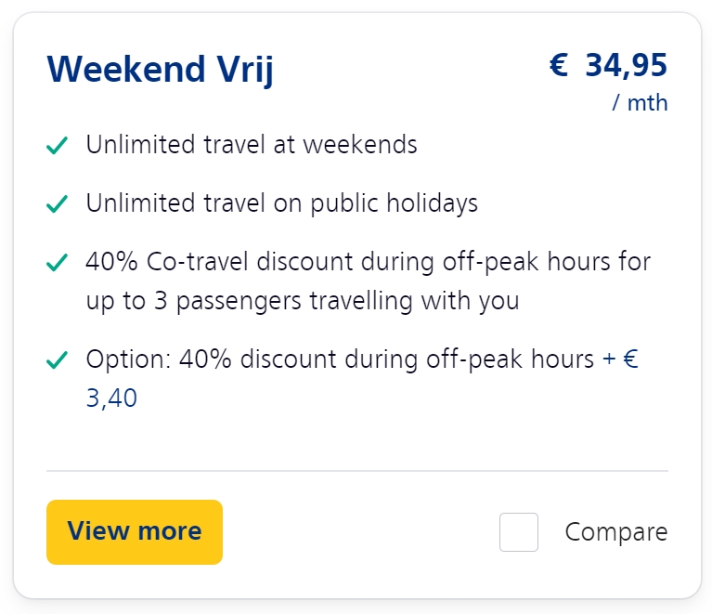The image size is (712, 614).
Task: Click the blue "+ €" surcharge text
Action: coord(620,359)
